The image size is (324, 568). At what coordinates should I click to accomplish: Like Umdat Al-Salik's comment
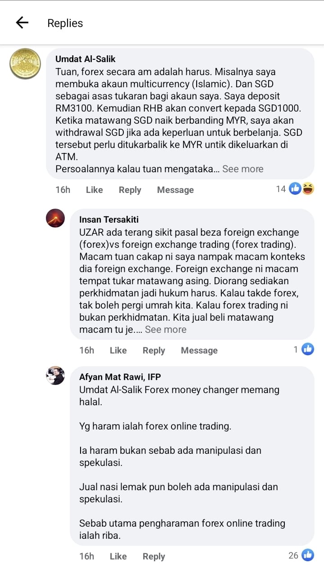[94, 190]
